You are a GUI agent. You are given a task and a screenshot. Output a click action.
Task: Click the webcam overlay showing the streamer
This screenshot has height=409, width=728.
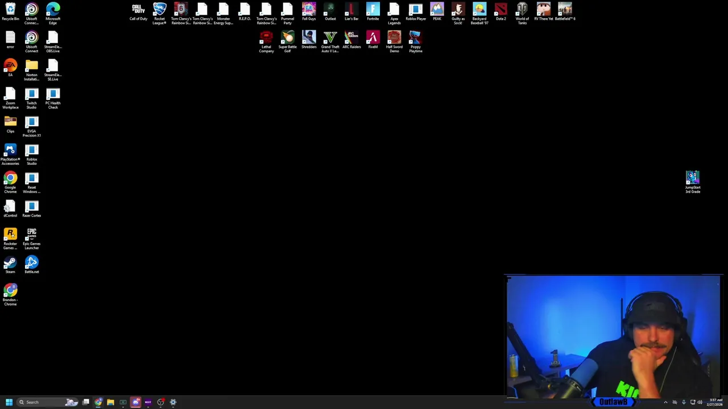613,337
